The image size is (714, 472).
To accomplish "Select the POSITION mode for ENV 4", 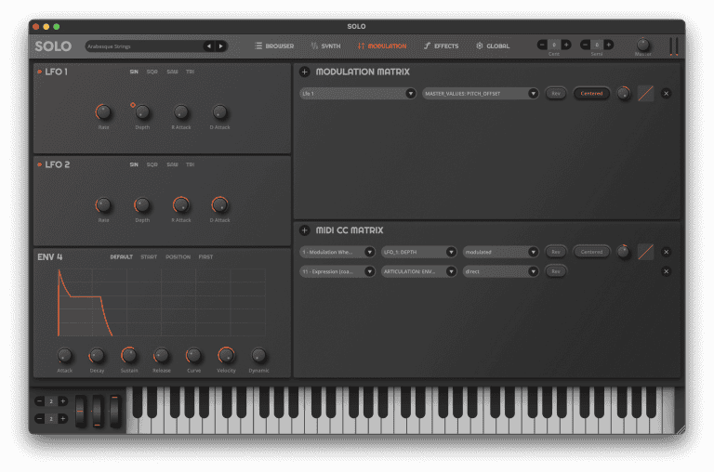I will [x=178, y=256].
